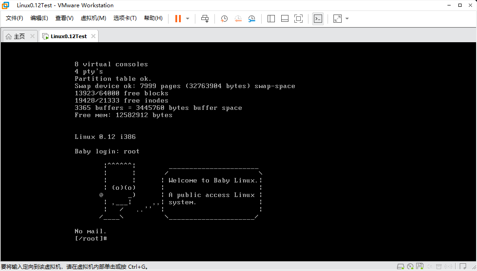Toggle full screen mode icon
This screenshot has height=271, width=477.
click(298, 19)
